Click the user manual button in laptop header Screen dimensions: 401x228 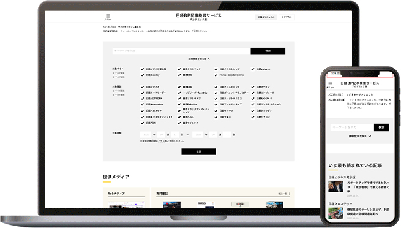[x=266, y=17]
